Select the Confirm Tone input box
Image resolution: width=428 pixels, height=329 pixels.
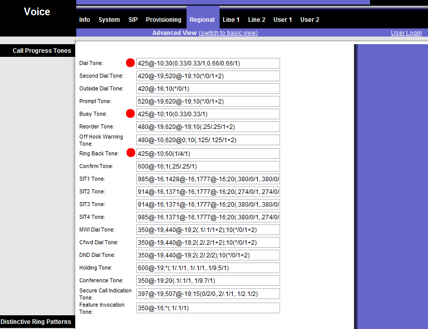pyautogui.click(x=208, y=167)
